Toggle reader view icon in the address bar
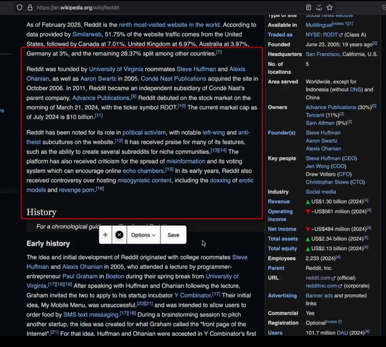 308,7
